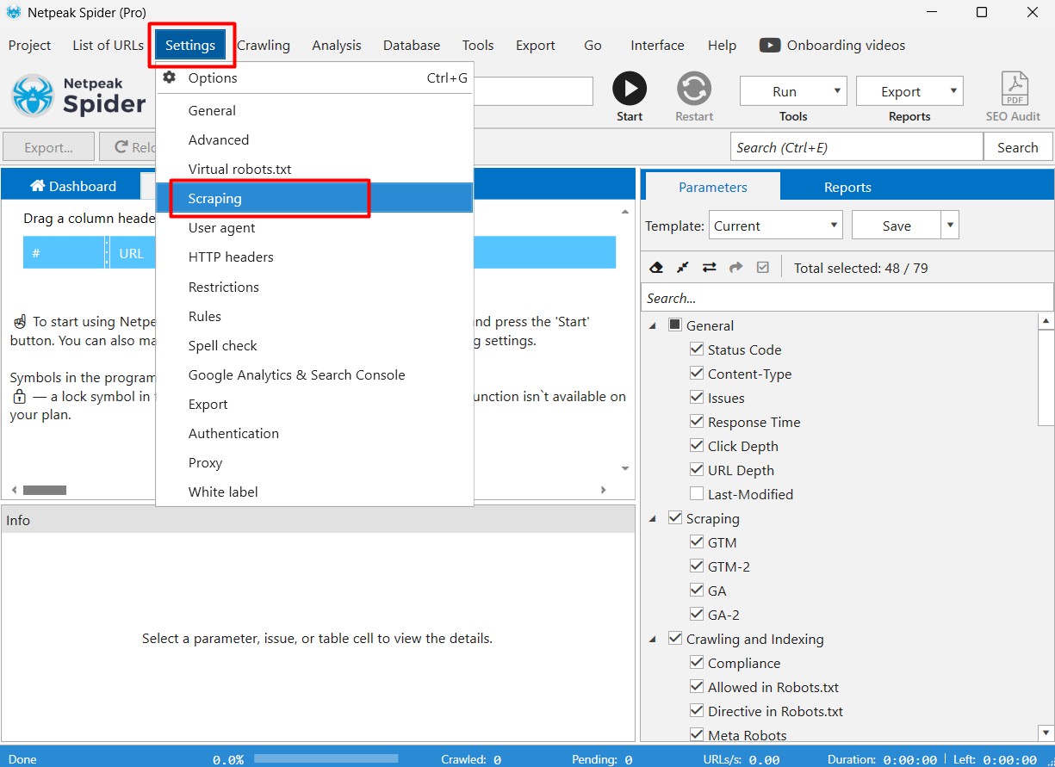Select User agent in Settings menu

[314, 227]
